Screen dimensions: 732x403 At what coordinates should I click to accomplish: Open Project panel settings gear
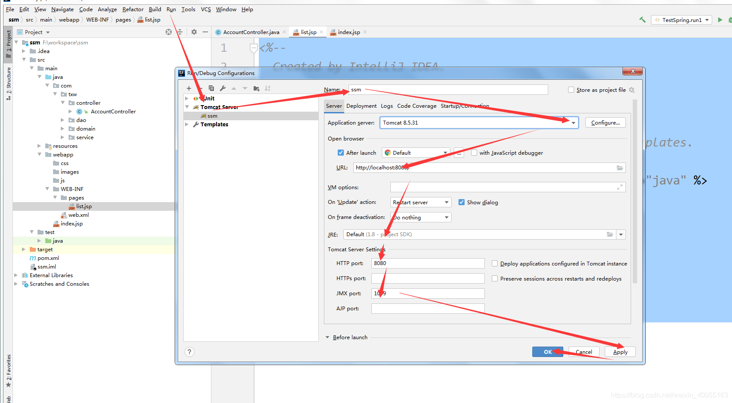tap(194, 32)
